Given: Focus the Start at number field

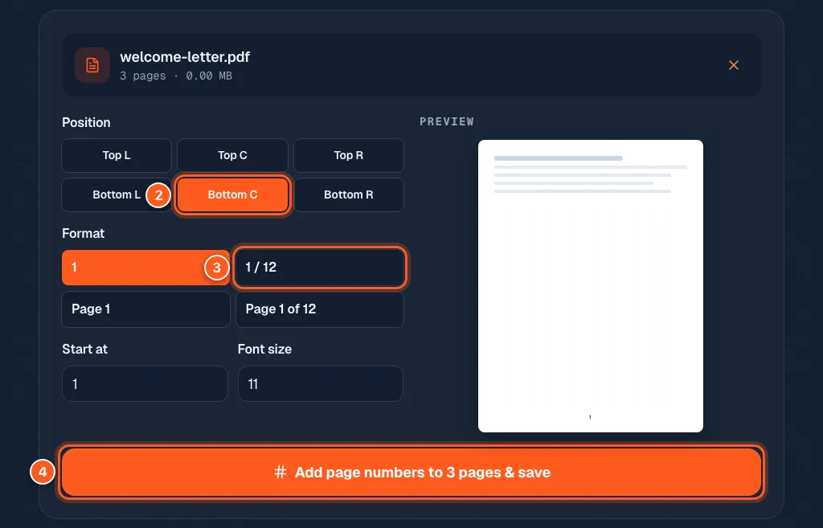Looking at the screenshot, I should pyautogui.click(x=145, y=383).
